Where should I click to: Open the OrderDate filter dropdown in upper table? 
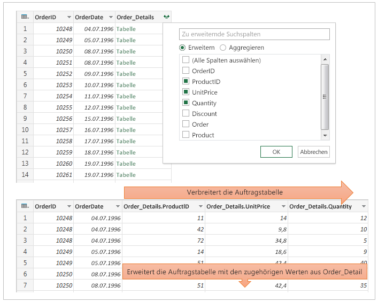click(111, 17)
